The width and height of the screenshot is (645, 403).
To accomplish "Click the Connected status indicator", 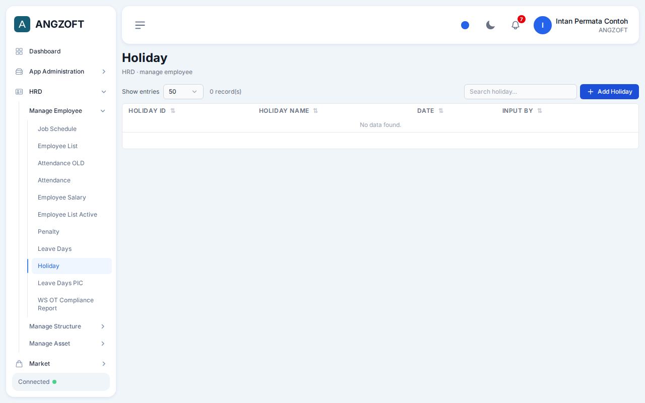I will coord(61,382).
